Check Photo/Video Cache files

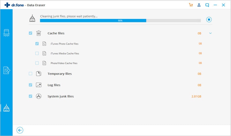pyautogui.click(x=37, y=63)
